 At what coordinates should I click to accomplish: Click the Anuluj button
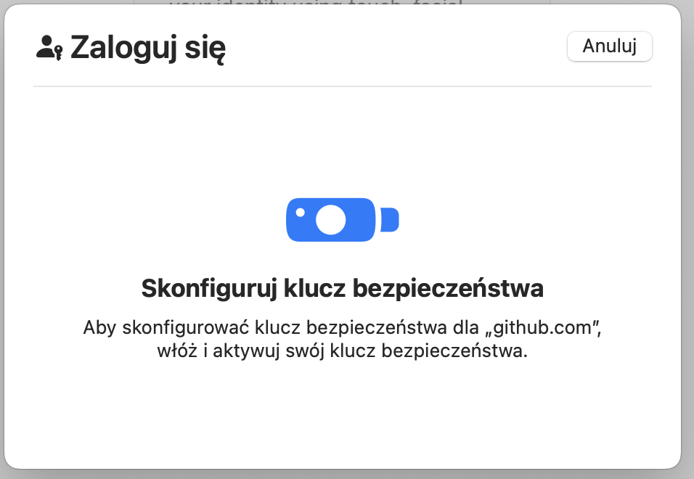[610, 46]
